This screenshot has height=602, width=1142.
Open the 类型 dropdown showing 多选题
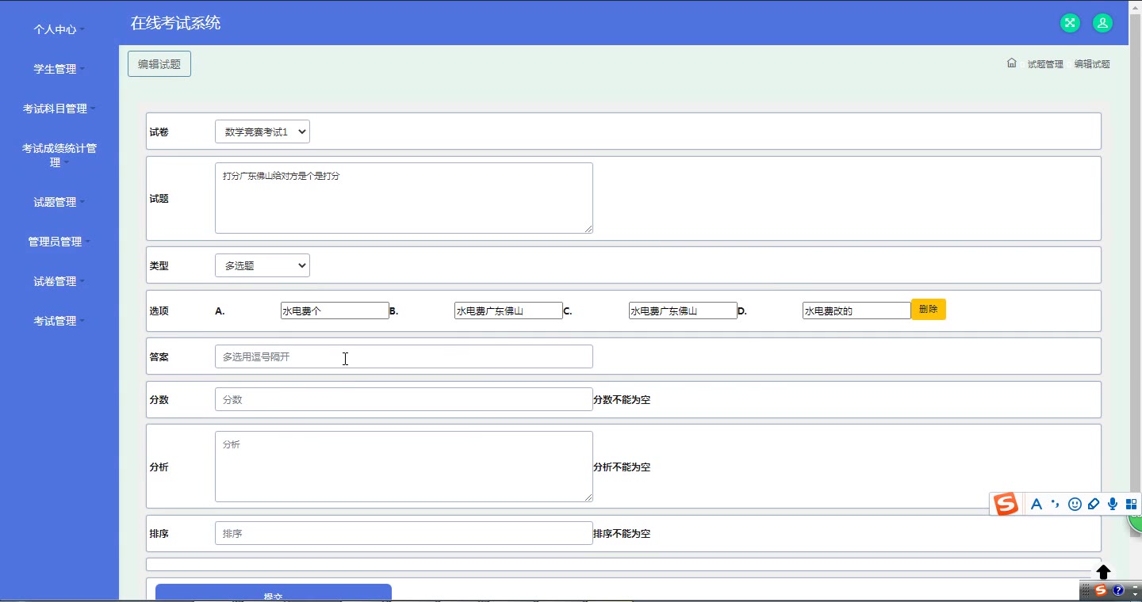[x=263, y=265]
